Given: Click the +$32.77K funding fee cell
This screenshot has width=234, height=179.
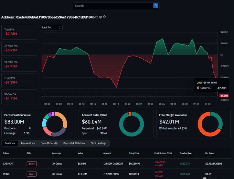Looking at the screenshot, I should pyautogui.click(x=185, y=164).
